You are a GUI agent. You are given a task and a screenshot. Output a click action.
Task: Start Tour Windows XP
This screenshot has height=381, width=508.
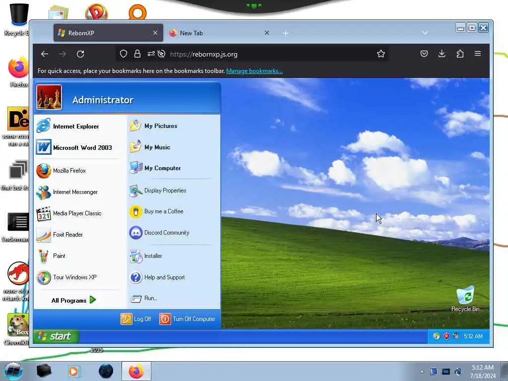[x=66, y=277]
